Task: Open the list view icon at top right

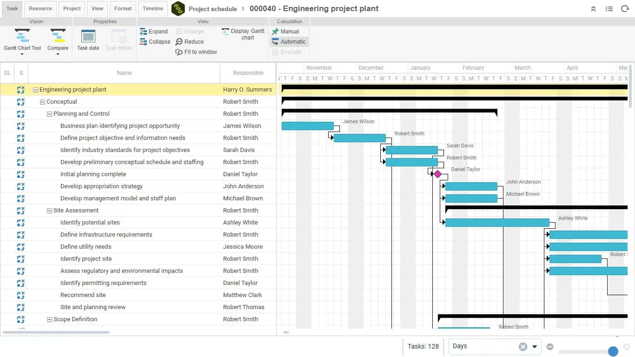Action: pos(609,9)
